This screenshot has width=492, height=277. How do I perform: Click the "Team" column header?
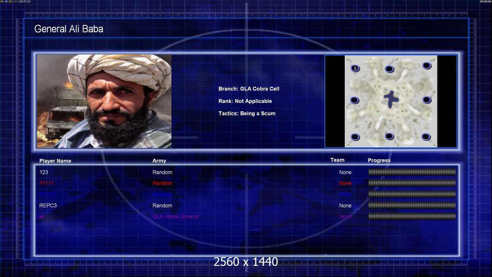pos(337,160)
